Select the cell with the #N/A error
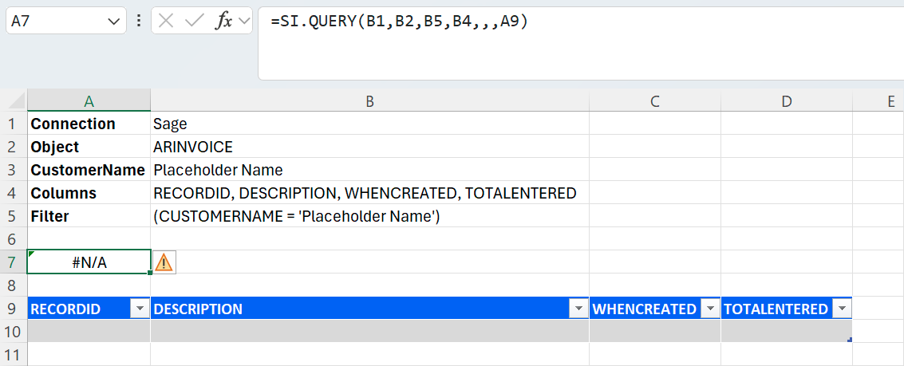 tap(89, 262)
